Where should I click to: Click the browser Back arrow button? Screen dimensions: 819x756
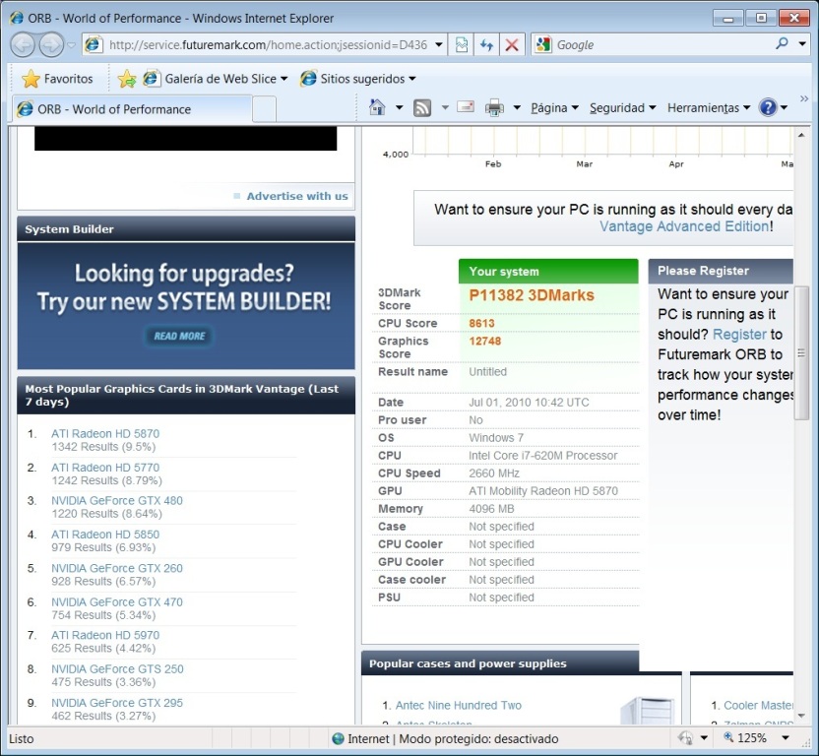(x=23, y=45)
